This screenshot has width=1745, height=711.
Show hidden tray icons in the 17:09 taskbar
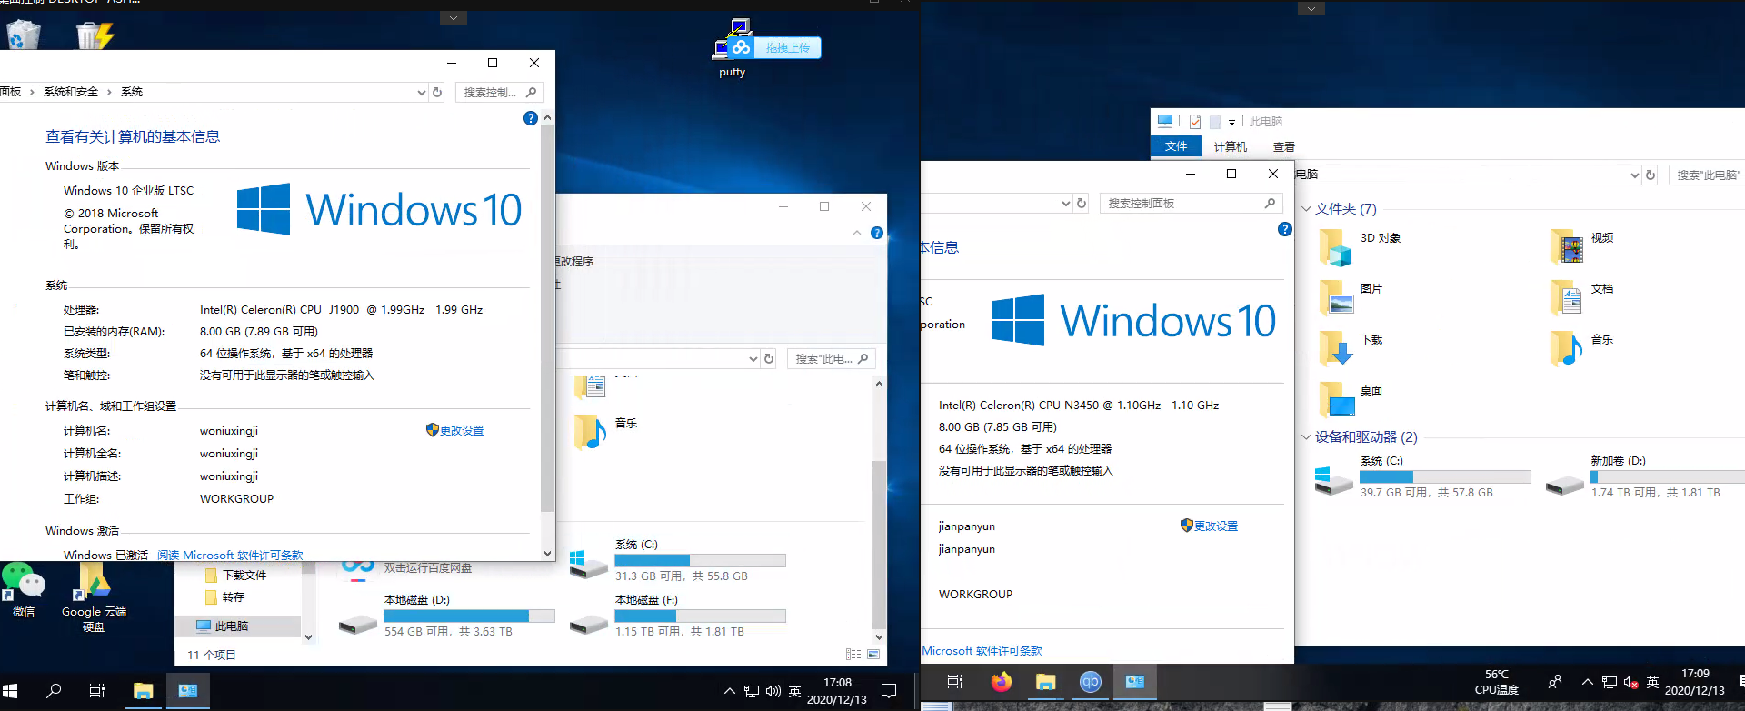[1588, 682]
